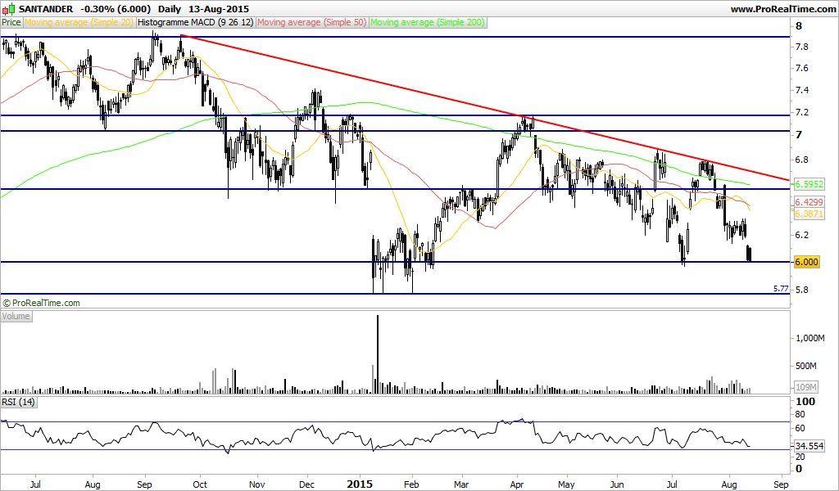
Task: Open the Histogramme MACD (9 26 12) tab
Action: (195, 22)
